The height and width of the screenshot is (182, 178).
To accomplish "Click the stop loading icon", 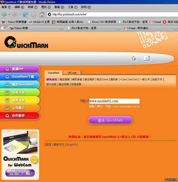I will tap(34, 14).
